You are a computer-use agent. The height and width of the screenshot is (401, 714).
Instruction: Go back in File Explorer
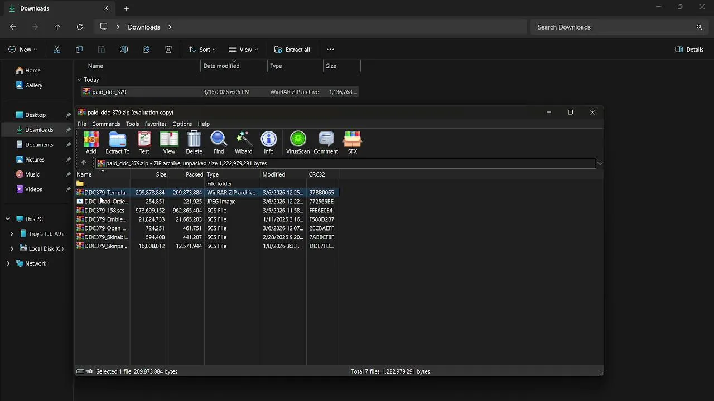tap(13, 27)
